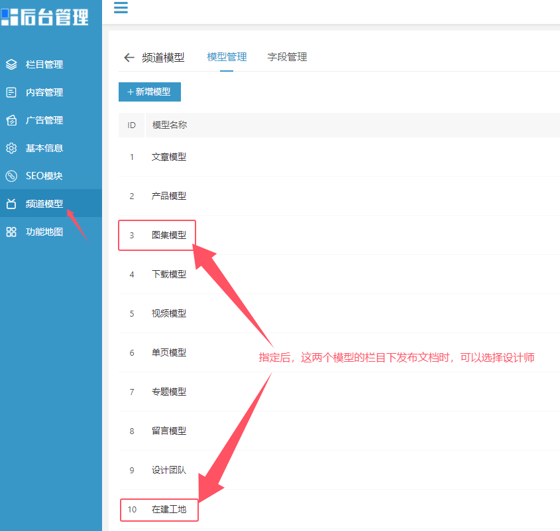Click the SEO模块 sidebar icon
The image size is (560, 531).
pyautogui.click(x=11, y=176)
